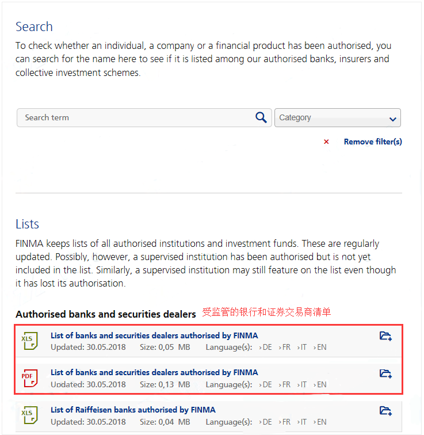Expand the Category dropdown
Viewport: 424px width, 435px height.
(338, 117)
